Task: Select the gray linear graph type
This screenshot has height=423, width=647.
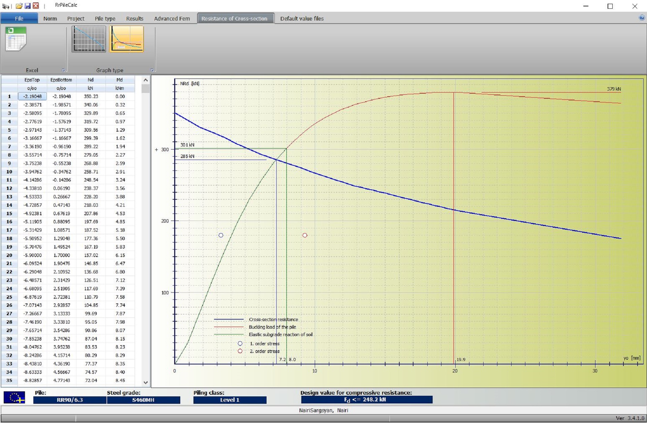Action: pyautogui.click(x=89, y=39)
